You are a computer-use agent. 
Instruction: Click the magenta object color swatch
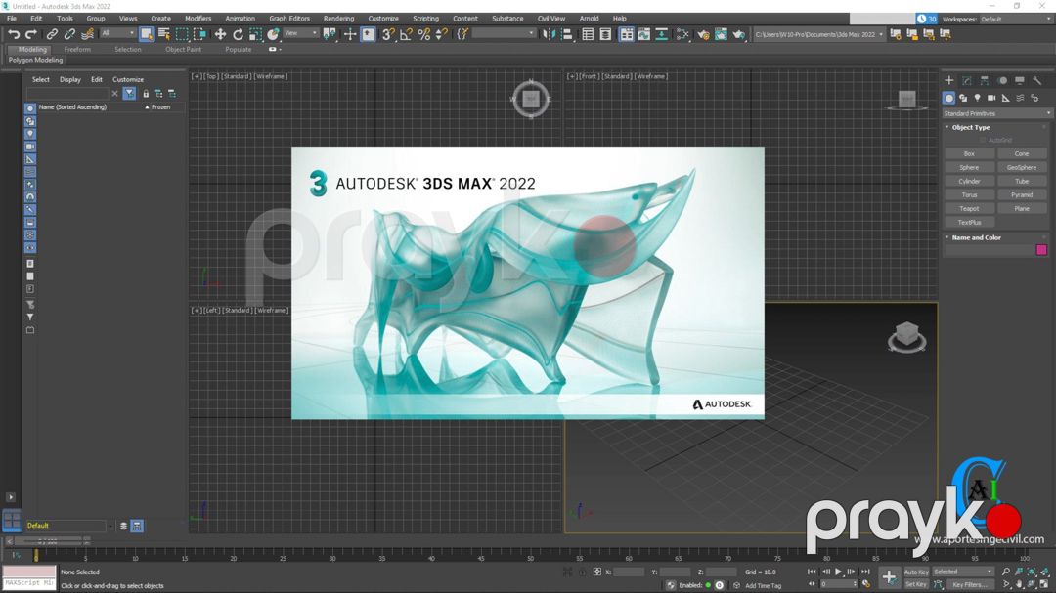click(1042, 250)
